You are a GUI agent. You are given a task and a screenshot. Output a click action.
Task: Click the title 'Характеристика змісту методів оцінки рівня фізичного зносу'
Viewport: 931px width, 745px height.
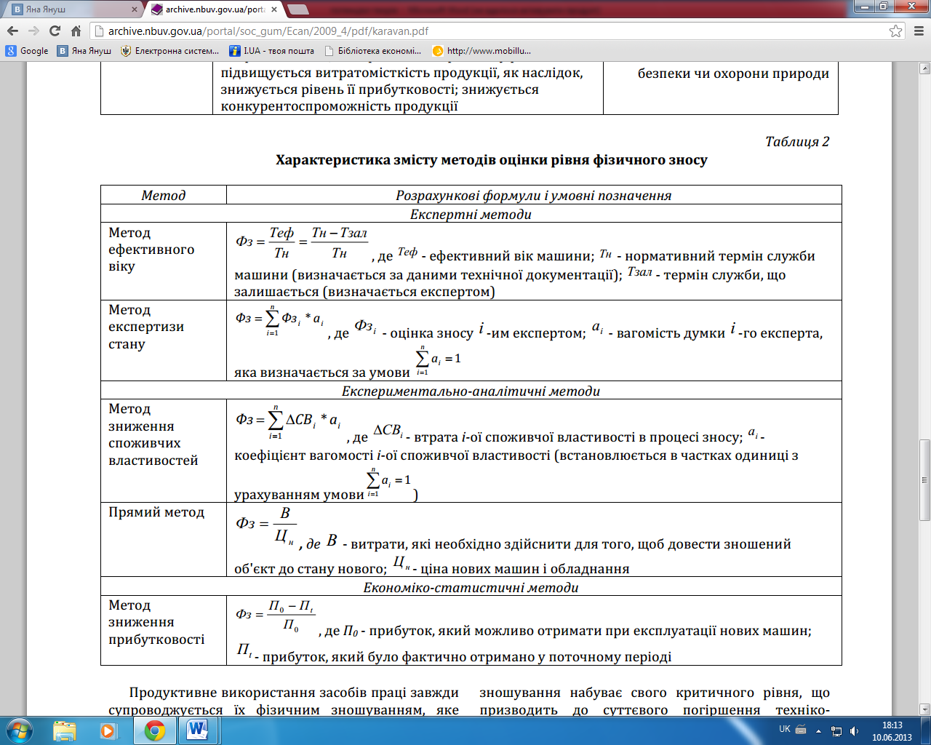(492, 160)
